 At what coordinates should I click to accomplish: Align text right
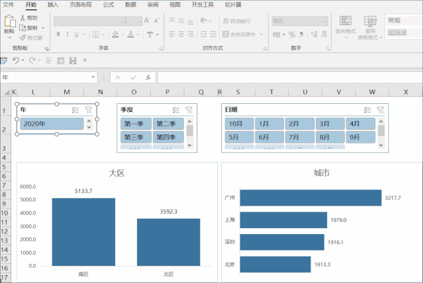tap(191, 34)
